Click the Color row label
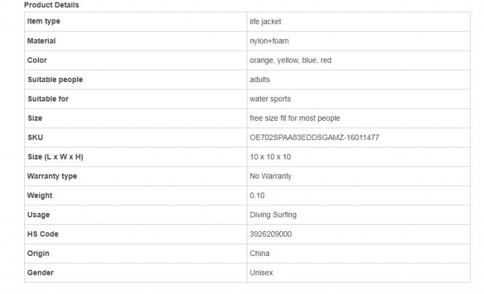The width and height of the screenshot is (484, 294). tap(37, 60)
